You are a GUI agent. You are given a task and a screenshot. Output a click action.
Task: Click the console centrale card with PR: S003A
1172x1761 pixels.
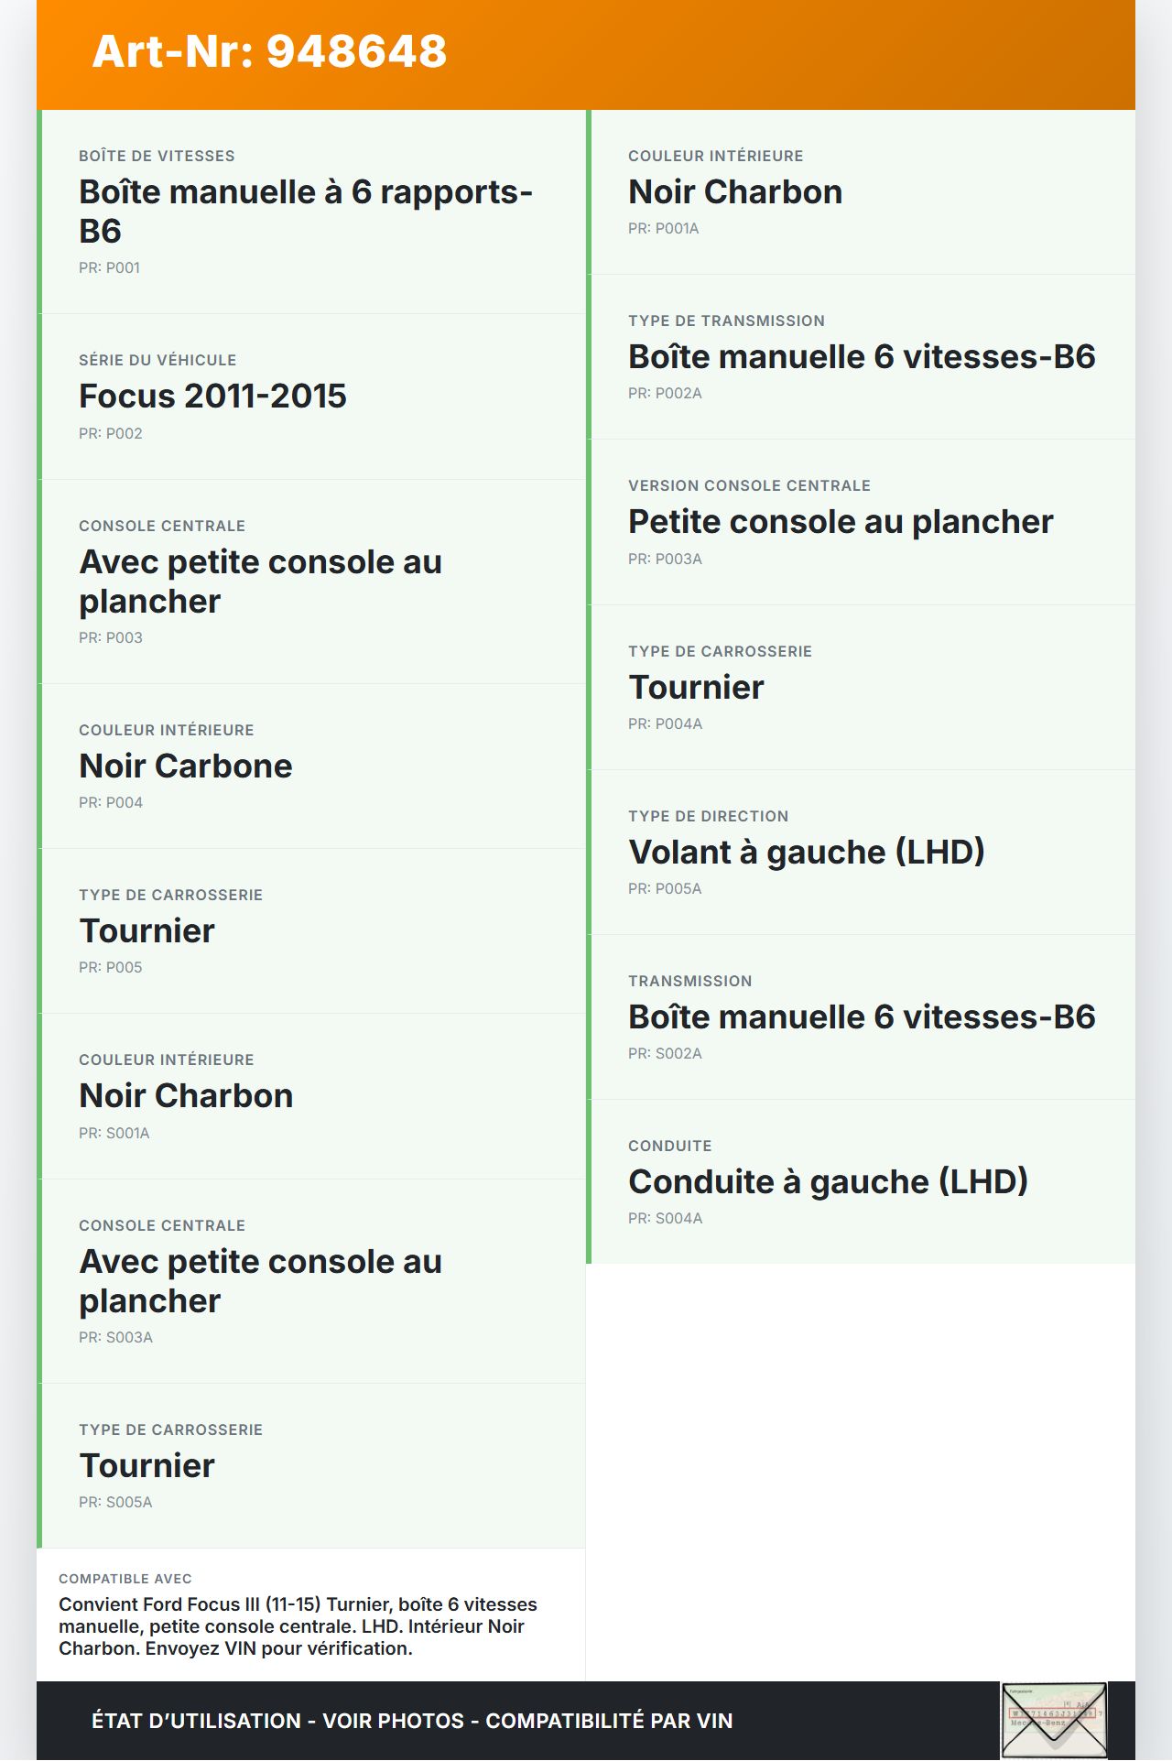(x=311, y=1281)
